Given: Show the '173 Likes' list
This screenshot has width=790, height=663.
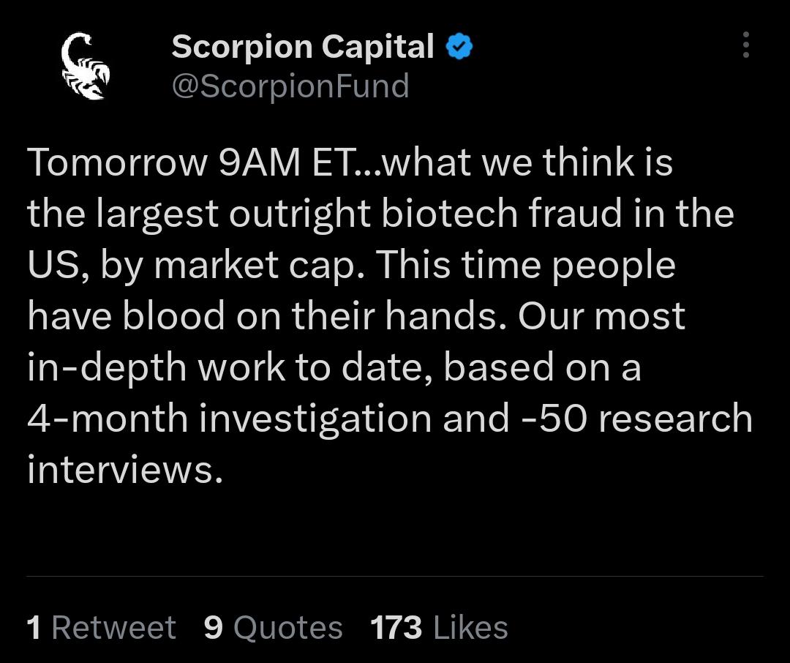Looking at the screenshot, I should click(x=439, y=628).
